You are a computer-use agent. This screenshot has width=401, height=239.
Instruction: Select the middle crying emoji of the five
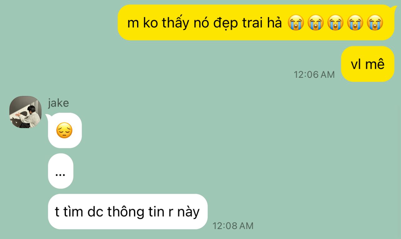tap(335, 23)
